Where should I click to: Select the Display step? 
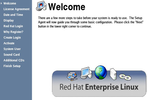coord(9,20)
